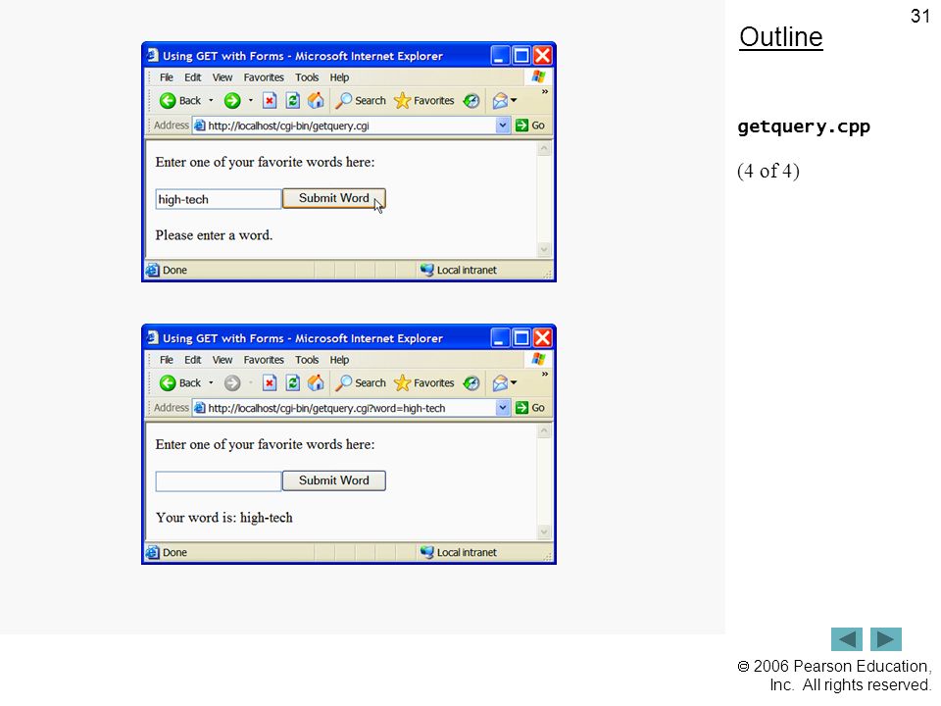The height and width of the screenshot is (706, 941).
Task: Click History icon in bottom browser window
Action: pos(471,383)
